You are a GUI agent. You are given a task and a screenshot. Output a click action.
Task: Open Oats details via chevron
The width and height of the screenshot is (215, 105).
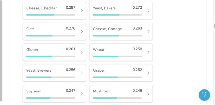pos(82,32)
